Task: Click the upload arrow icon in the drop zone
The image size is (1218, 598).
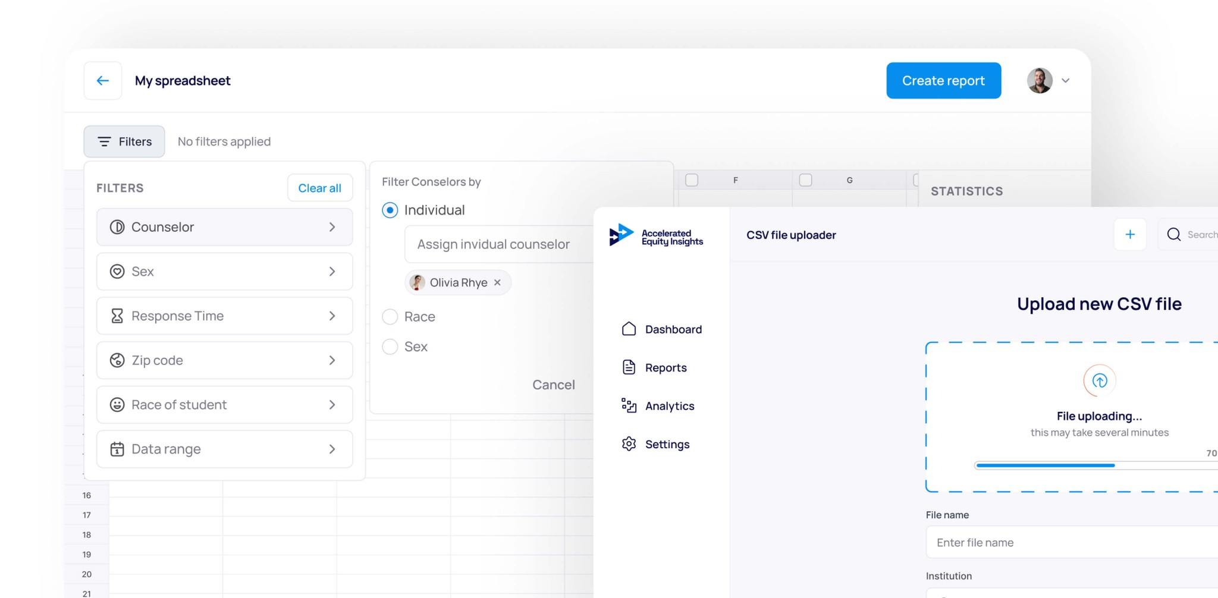Action: coord(1099,381)
